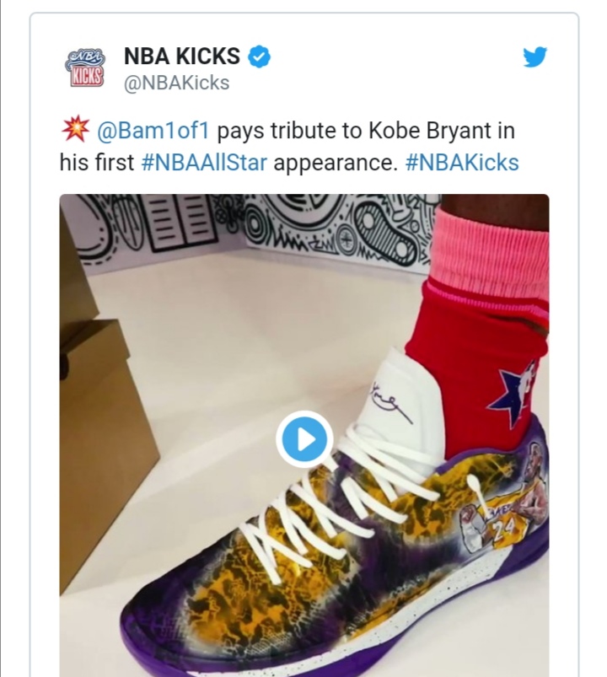
Task: Click the word appearance in tweet text
Action: (335, 162)
